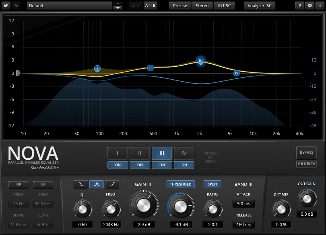Click the RATIO knob

click(x=213, y=209)
